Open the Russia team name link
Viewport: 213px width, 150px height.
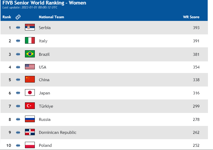tap(45, 119)
